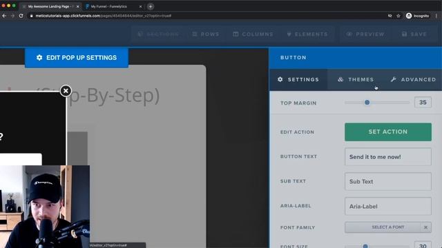This screenshot has width=442, height=248.
Task: Reload the current page
Action: click(21, 16)
